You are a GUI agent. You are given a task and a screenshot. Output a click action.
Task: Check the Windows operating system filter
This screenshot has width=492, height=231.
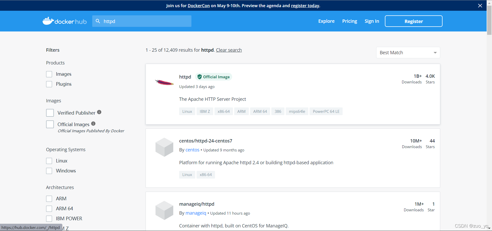coord(49,171)
